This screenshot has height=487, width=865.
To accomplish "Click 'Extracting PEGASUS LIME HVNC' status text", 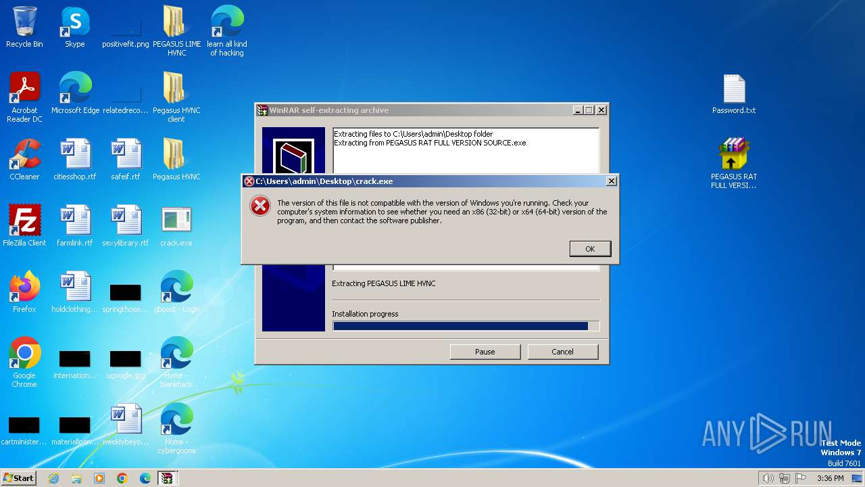I will [383, 283].
